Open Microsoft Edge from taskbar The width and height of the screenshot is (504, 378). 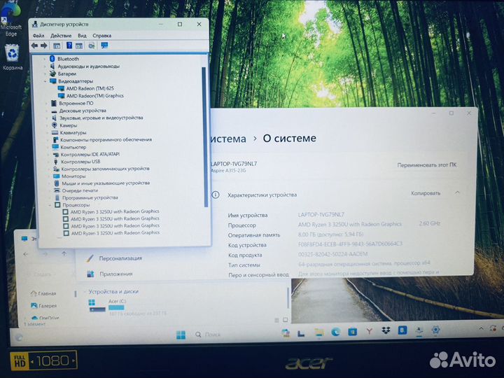pos(335,332)
